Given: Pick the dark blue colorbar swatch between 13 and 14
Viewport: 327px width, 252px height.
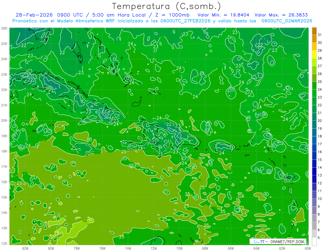Looking at the screenshot, I should [x=314, y=172].
